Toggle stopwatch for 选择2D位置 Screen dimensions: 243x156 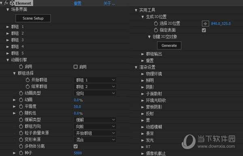(x=156, y=24)
